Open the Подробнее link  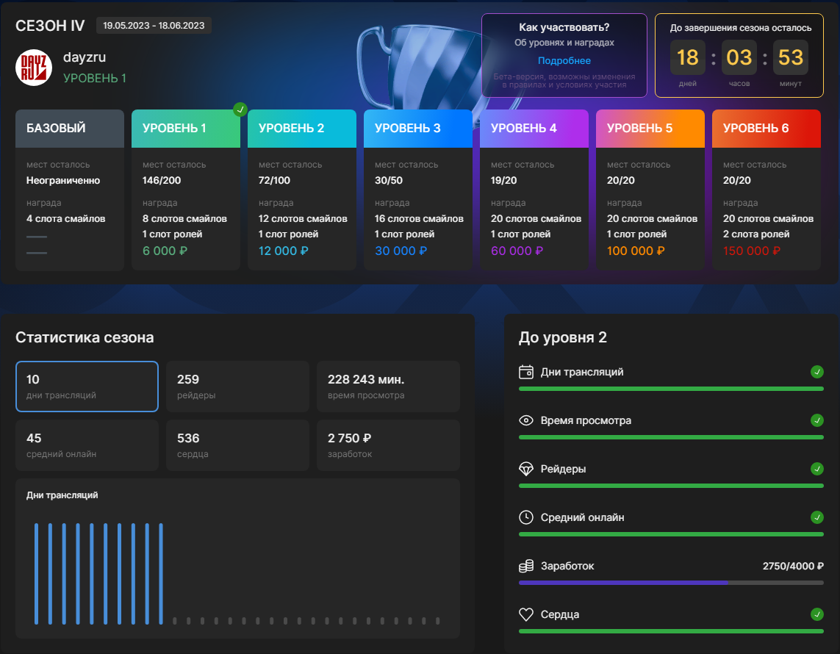tap(564, 61)
